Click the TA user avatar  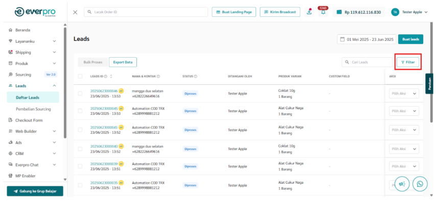(x=395, y=12)
